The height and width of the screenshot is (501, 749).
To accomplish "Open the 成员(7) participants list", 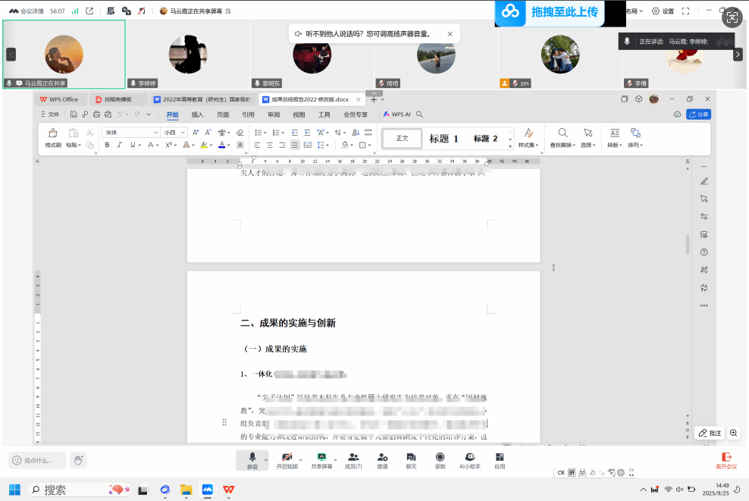I will click(353, 460).
